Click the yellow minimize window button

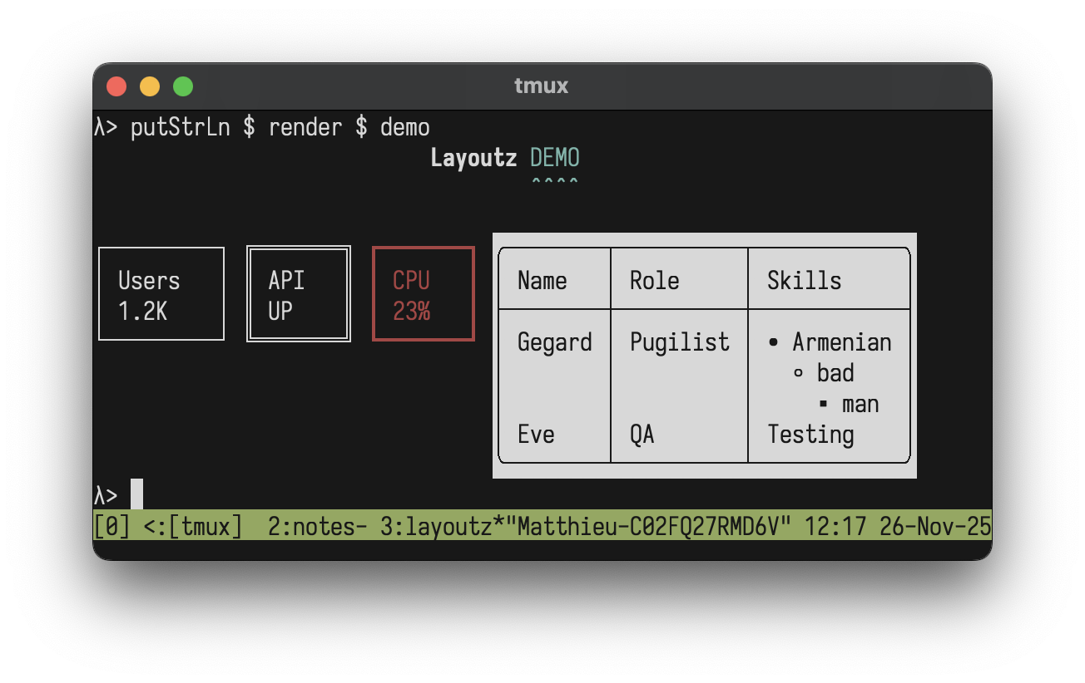(x=150, y=86)
